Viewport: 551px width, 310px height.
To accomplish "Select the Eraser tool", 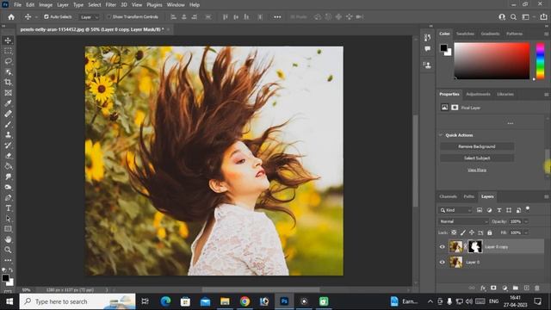I will [8, 156].
